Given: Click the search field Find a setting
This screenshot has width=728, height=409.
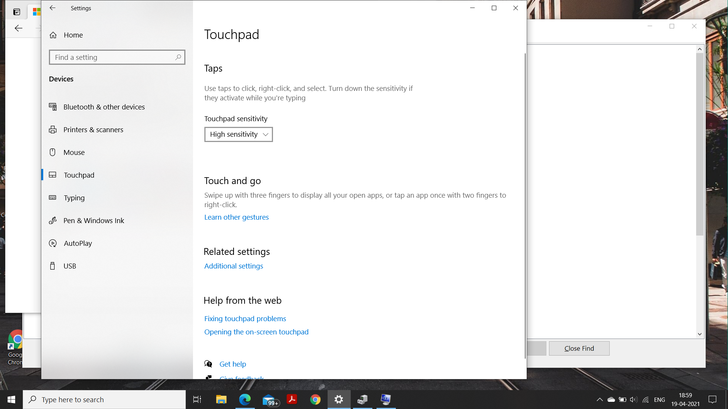Looking at the screenshot, I should (117, 57).
